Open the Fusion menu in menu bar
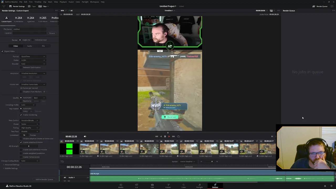This screenshot has width=336, height=189. 71,2
